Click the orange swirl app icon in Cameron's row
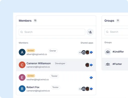128x98 pixels. (x=87, y=65)
